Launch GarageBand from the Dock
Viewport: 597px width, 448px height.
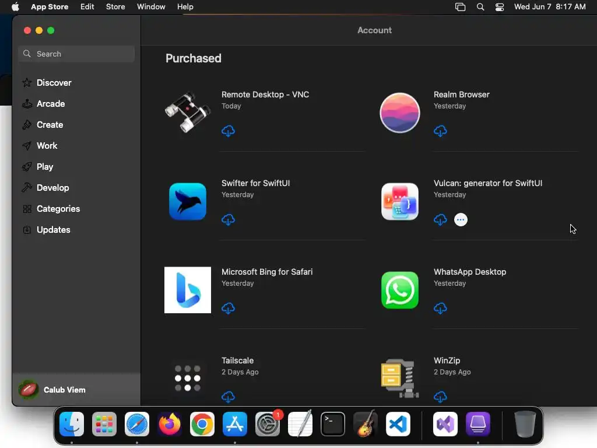366,424
